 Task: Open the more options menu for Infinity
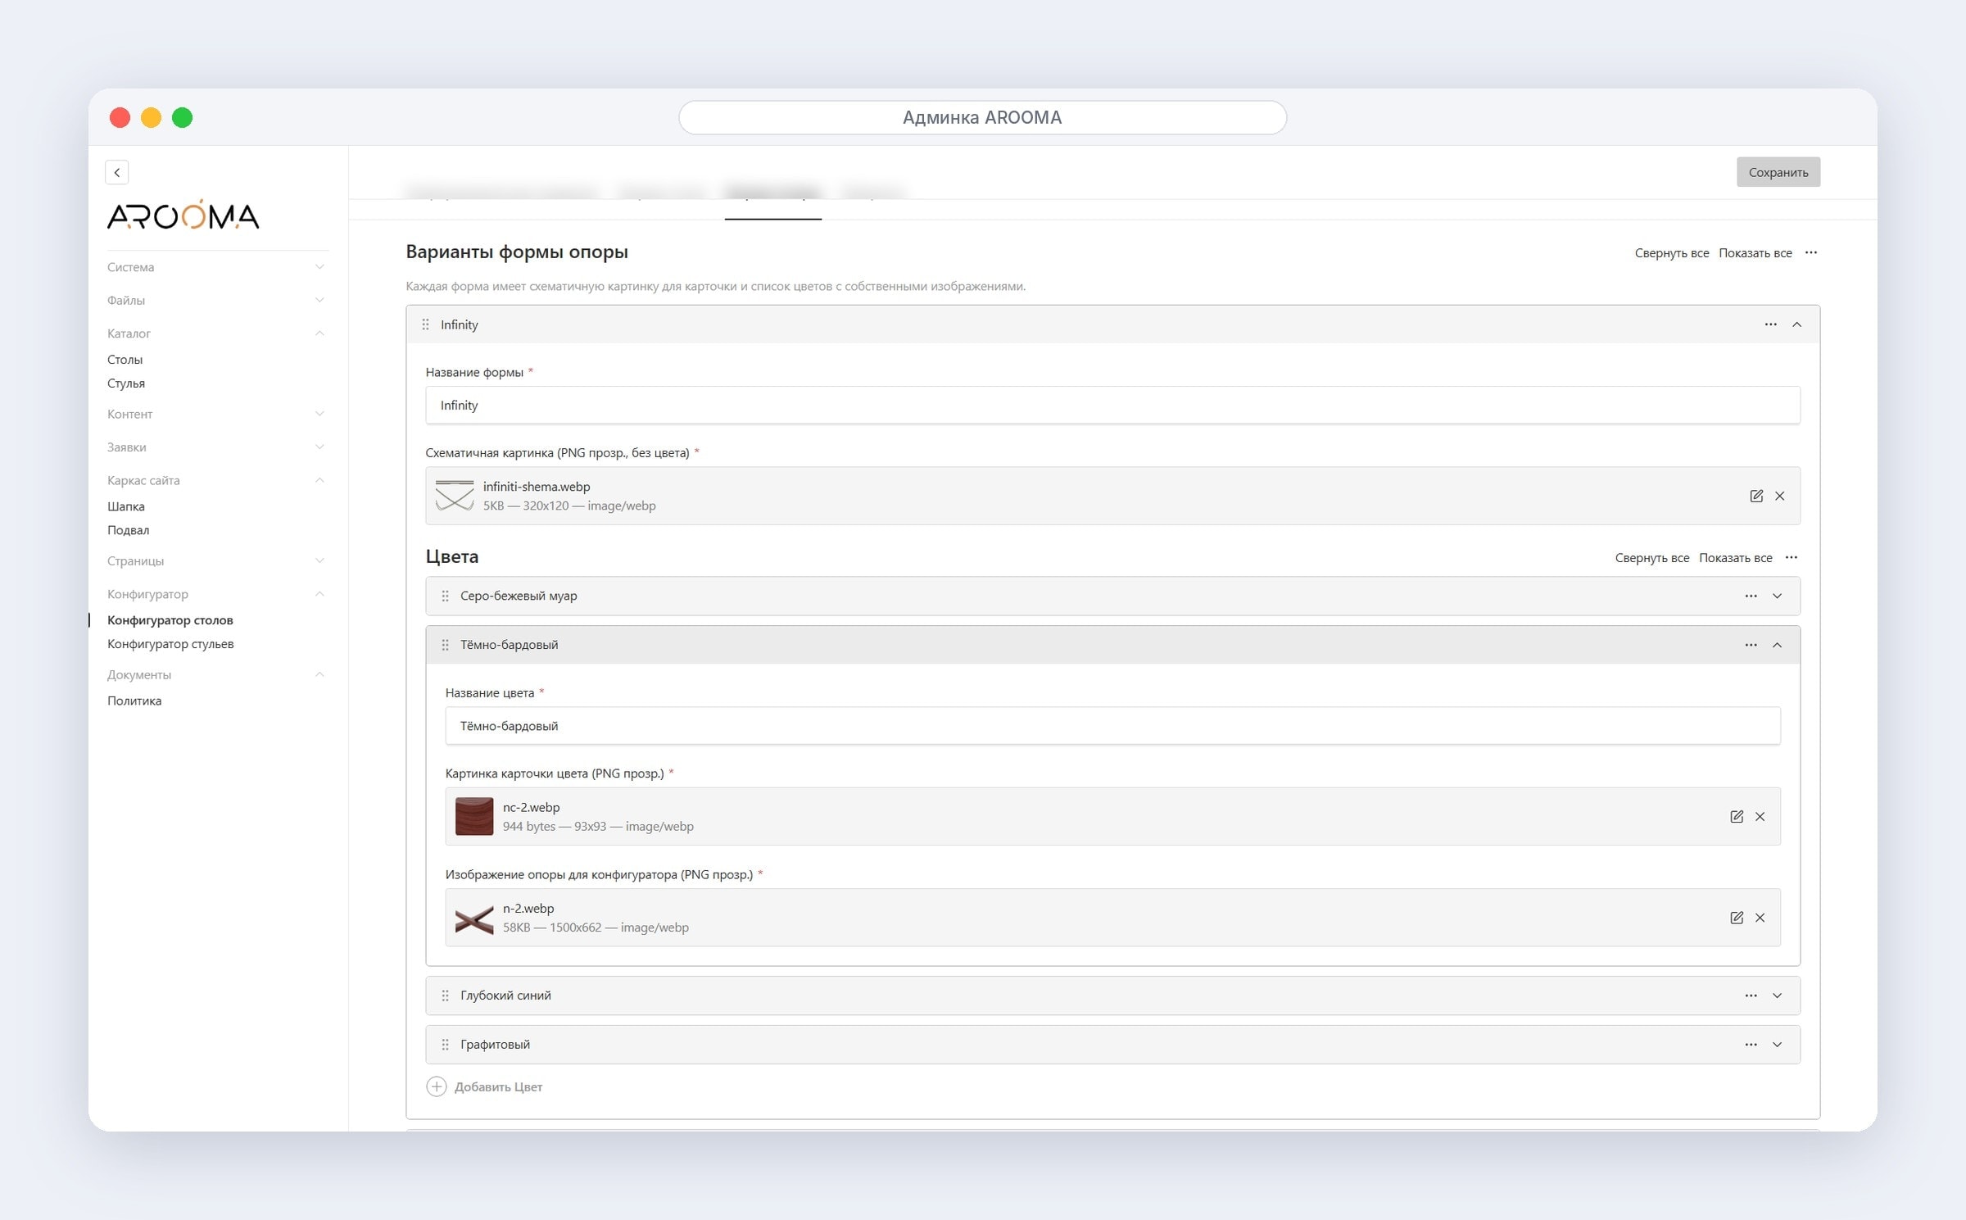pos(1770,324)
